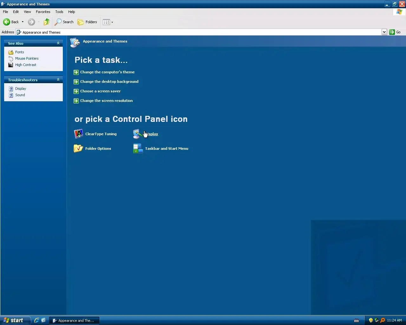The image size is (406, 325).
Task: Go up one folder level icon
Action: [x=47, y=22]
